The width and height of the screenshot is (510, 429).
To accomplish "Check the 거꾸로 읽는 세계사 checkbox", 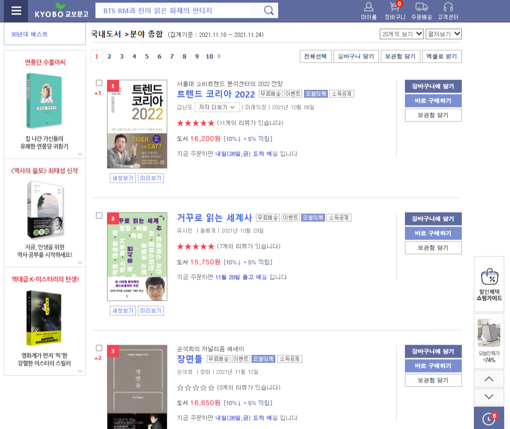I will pos(99,215).
